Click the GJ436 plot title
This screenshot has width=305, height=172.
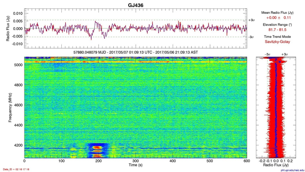tap(136, 5)
